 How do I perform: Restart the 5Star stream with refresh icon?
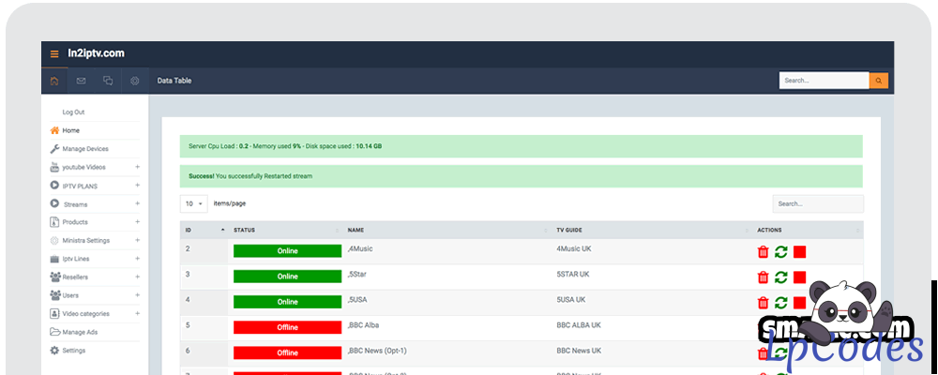[780, 277]
